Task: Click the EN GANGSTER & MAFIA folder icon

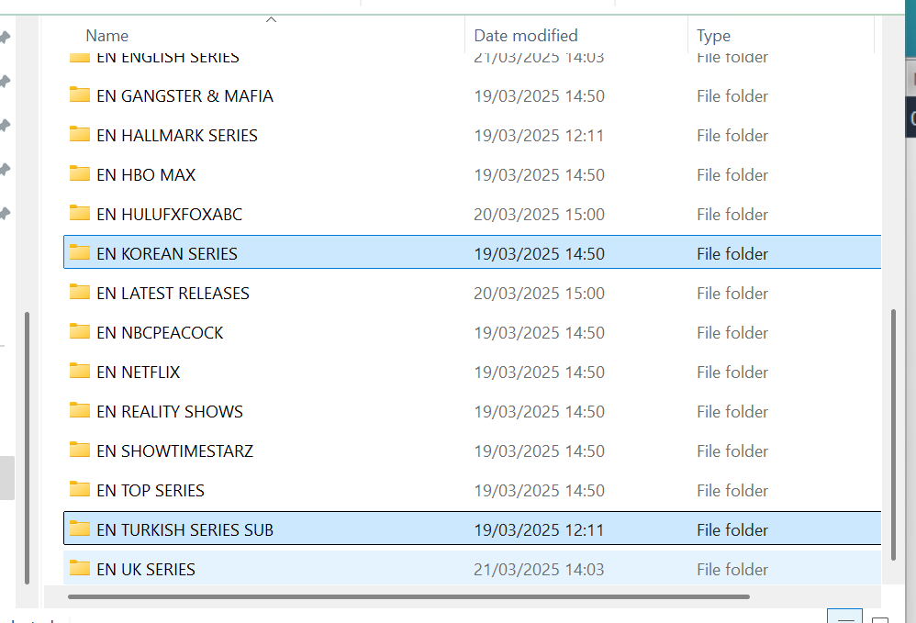Action: coord(80,95)
